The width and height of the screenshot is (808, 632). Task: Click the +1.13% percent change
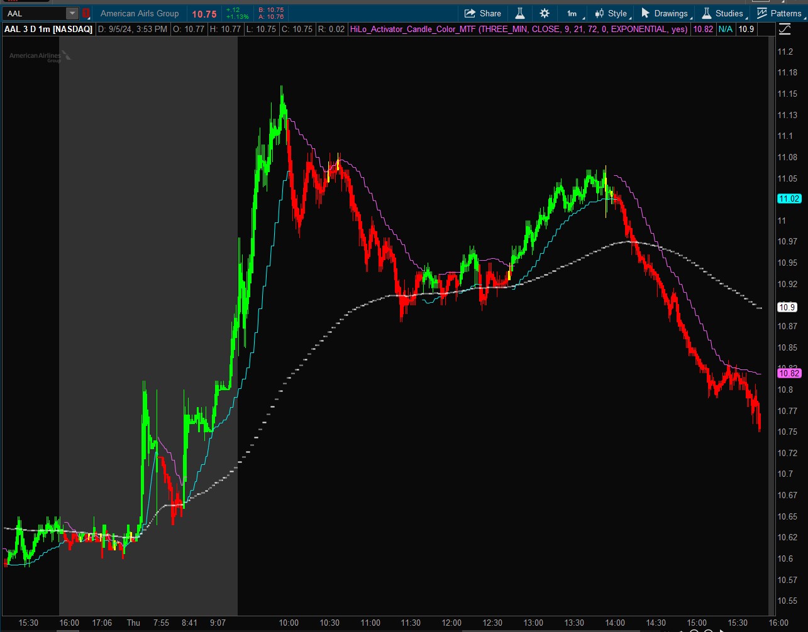coord(238,17)
